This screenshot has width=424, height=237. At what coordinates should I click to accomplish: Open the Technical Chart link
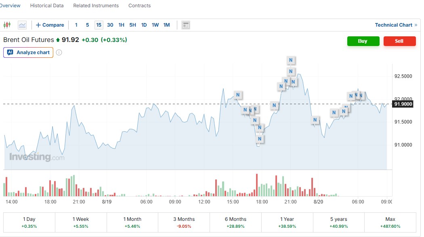point(396,25)
